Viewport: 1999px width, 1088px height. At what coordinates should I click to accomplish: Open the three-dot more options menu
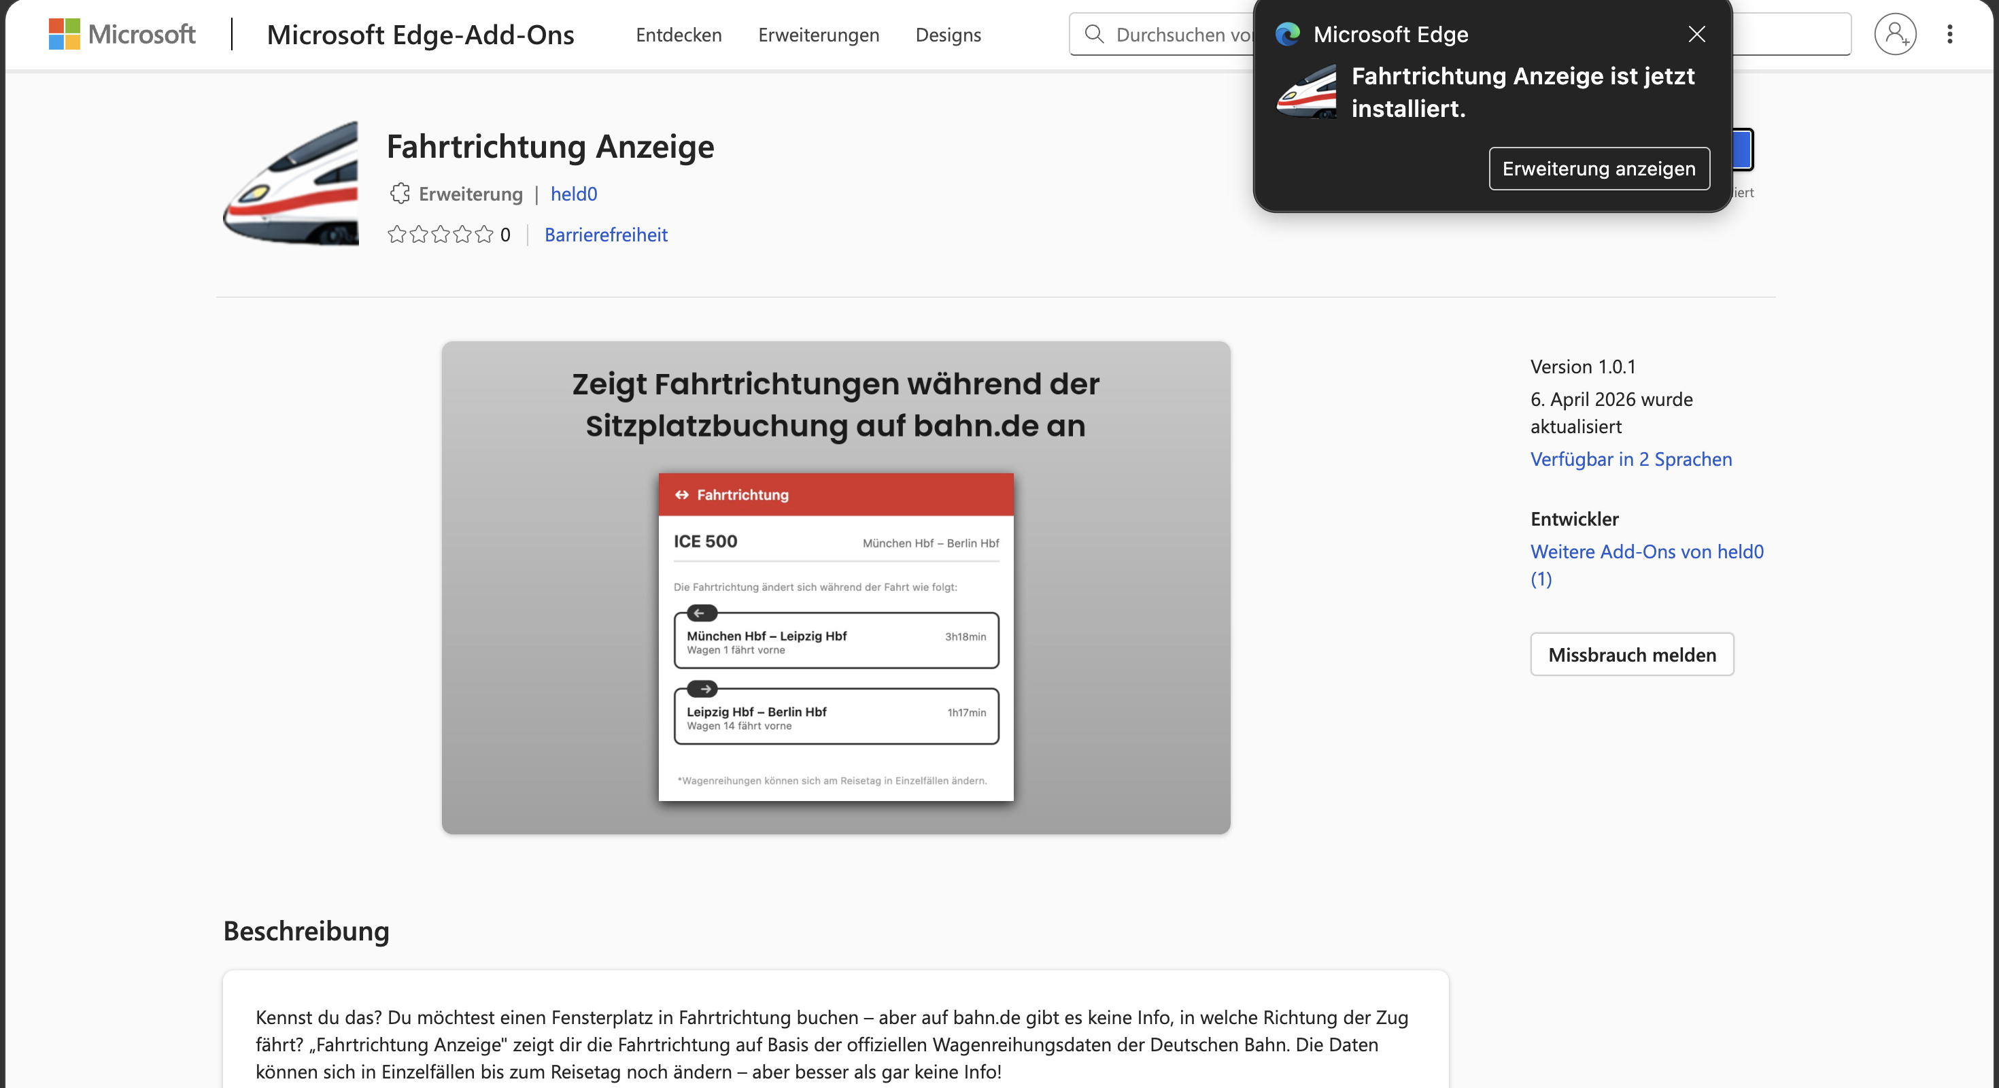tap(1949, 34)
